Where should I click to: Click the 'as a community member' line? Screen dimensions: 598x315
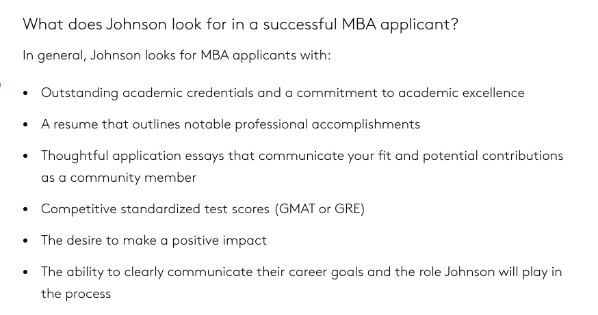tap(118, 178)
